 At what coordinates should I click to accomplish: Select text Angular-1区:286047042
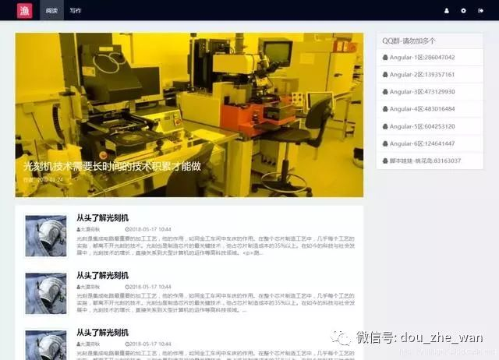coord(422,58)
